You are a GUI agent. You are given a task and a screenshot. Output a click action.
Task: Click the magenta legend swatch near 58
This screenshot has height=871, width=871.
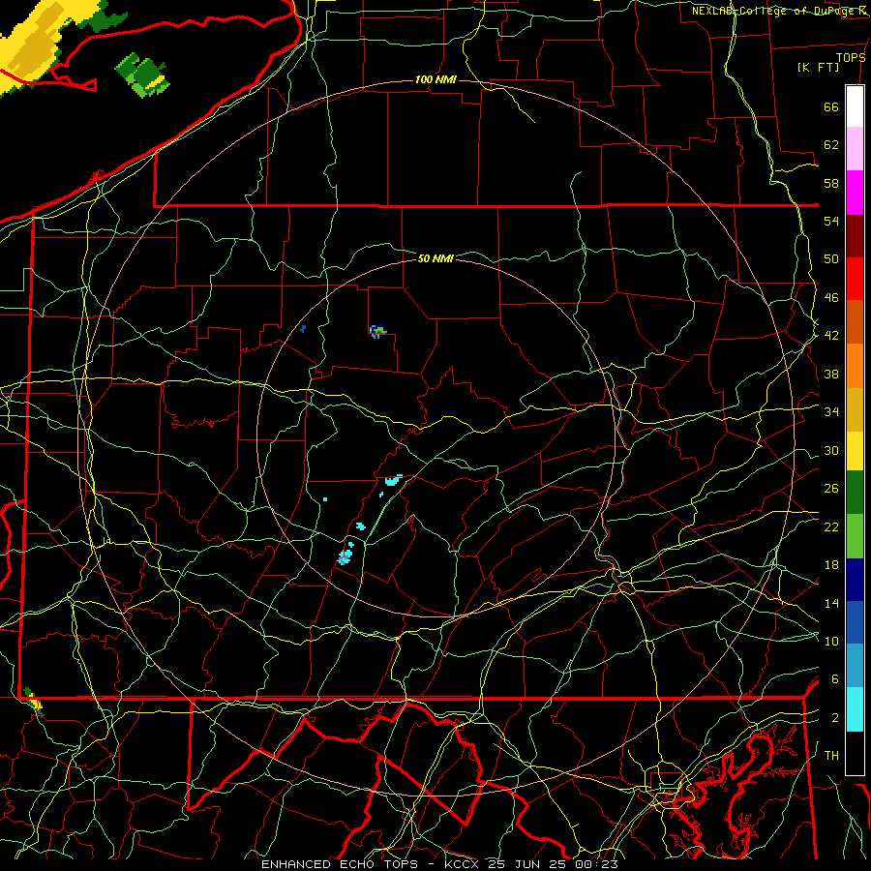point(855,193)
